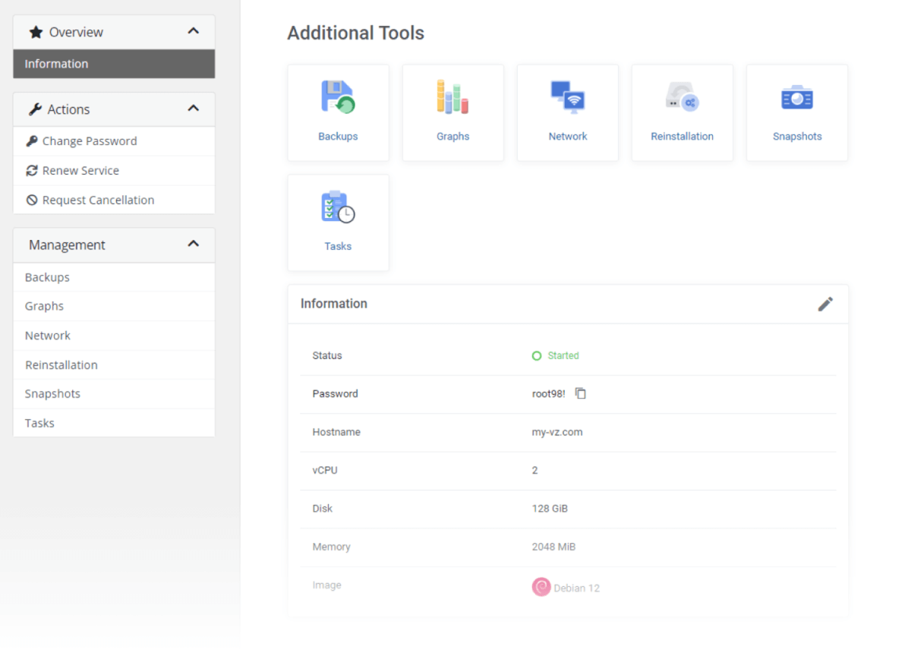Click the pencil edit icon in Information panel
The height and width of the screenshot is (653, 911).
click(x=825, y=304)
